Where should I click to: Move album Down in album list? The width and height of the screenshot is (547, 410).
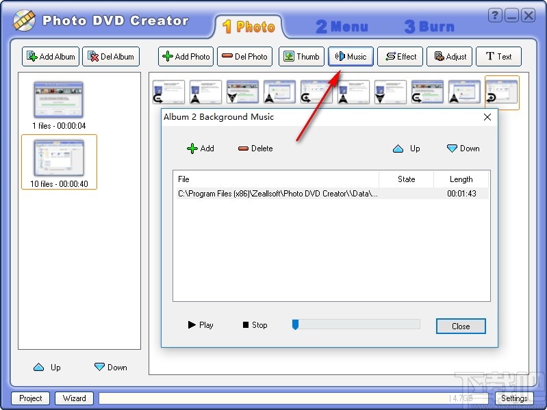coord(111,368)
